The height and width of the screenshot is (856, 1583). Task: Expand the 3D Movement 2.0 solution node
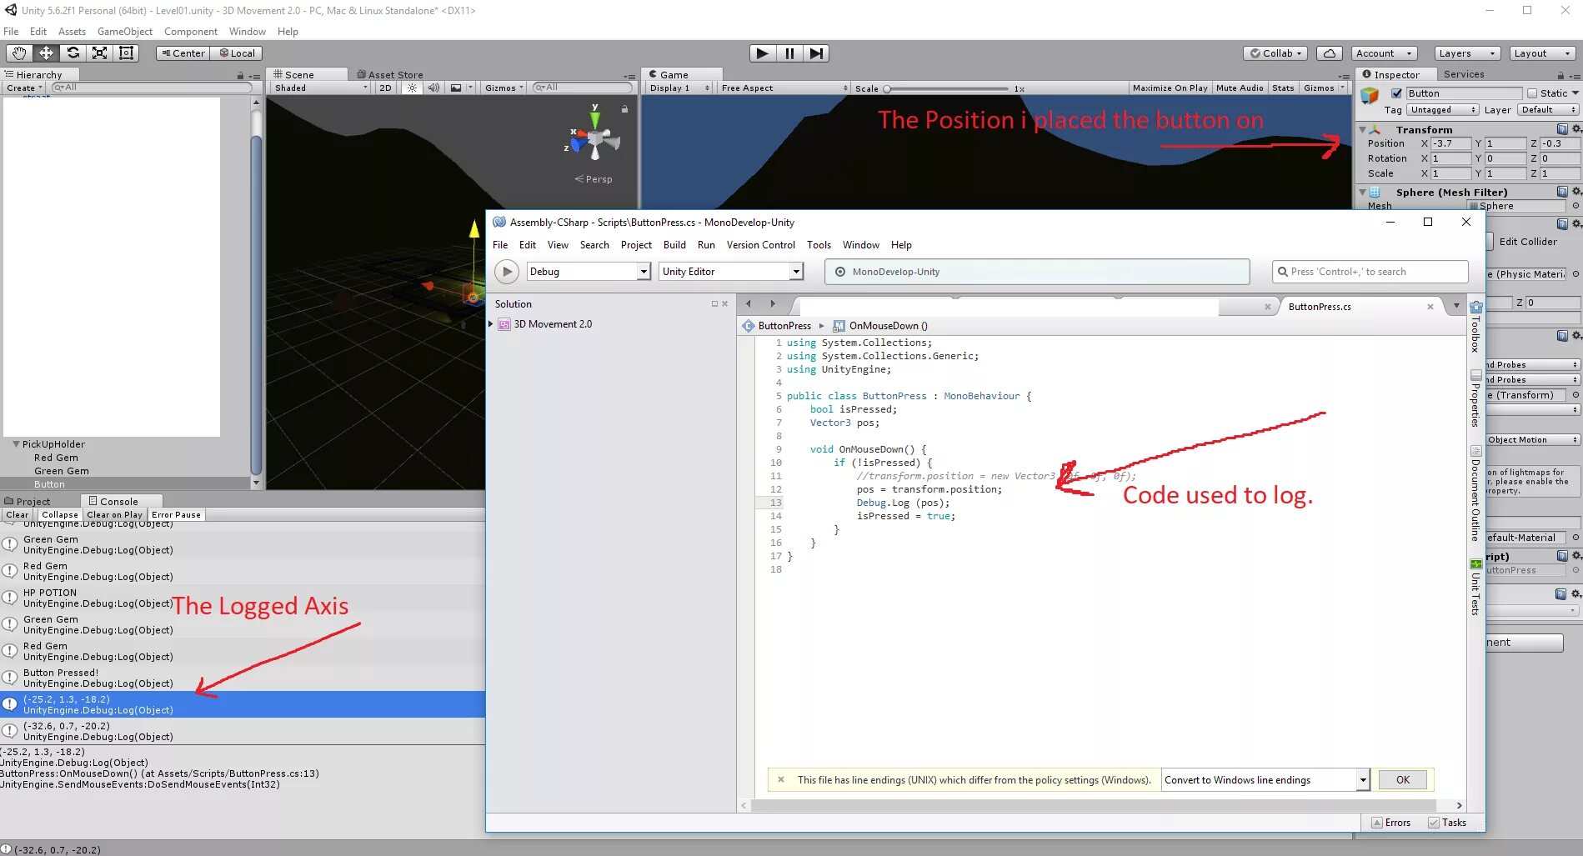(491, 324)
